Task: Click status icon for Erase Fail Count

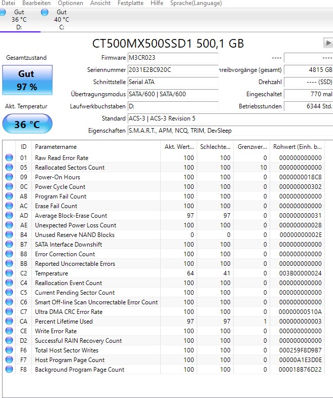Action: pos(9,206)
